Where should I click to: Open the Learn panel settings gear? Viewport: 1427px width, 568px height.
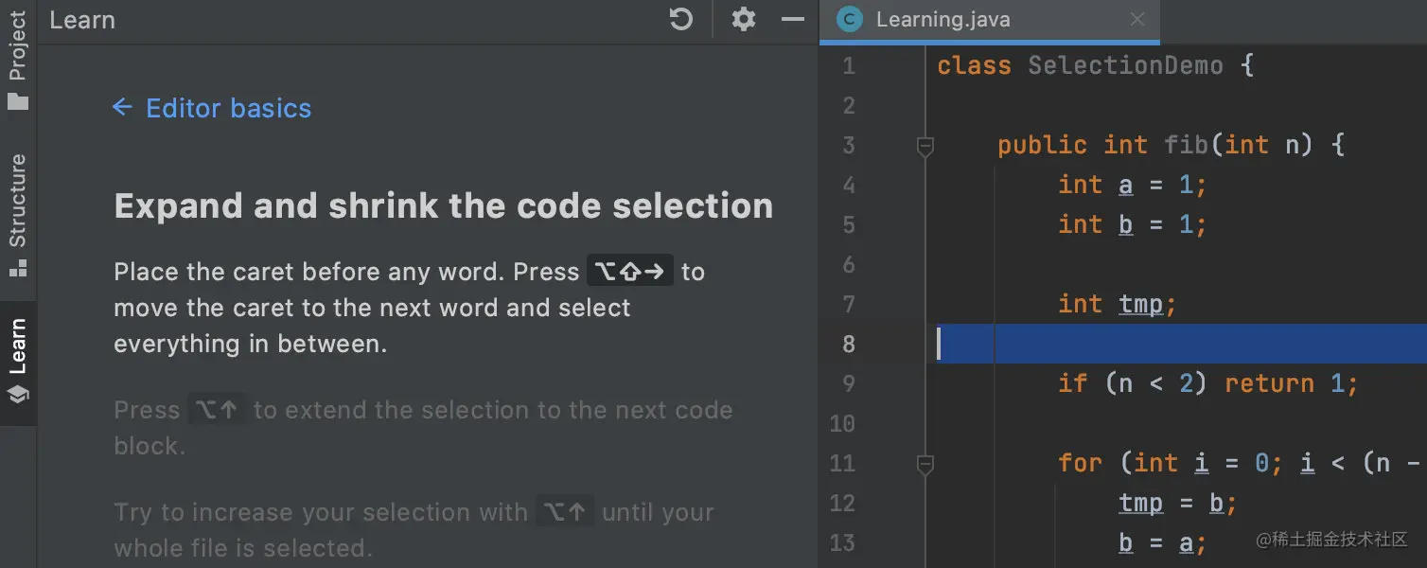click(x=744, y=19)
